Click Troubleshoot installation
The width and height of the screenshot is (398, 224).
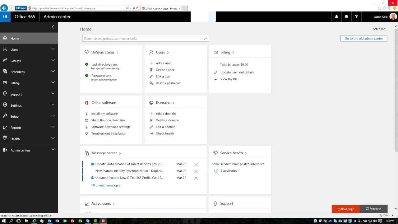109,133
